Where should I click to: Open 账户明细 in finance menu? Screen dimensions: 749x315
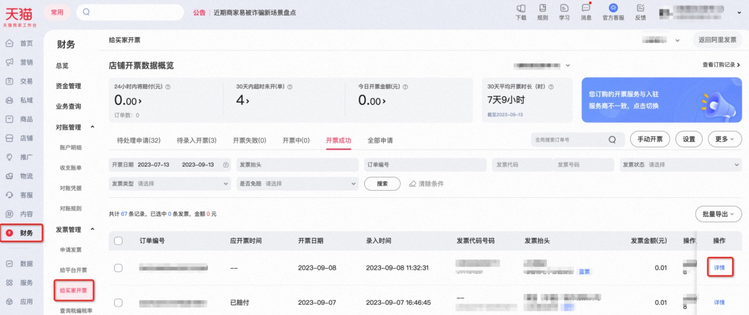pos(70,147)
